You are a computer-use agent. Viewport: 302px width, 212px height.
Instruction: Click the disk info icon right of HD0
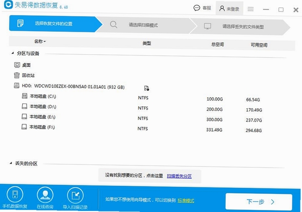146,88
